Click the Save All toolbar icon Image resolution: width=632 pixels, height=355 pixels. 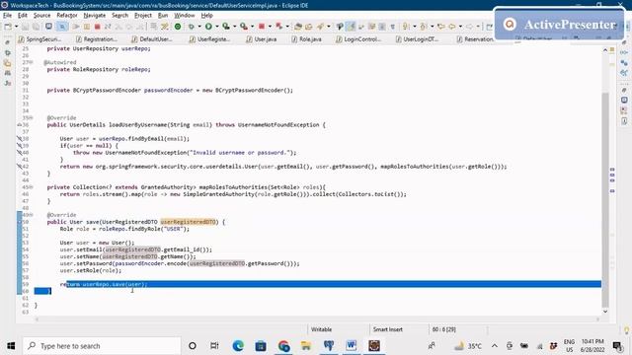tap(36, 27)
